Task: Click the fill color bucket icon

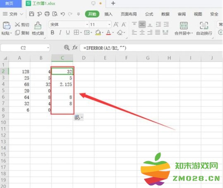Action: 98,33
